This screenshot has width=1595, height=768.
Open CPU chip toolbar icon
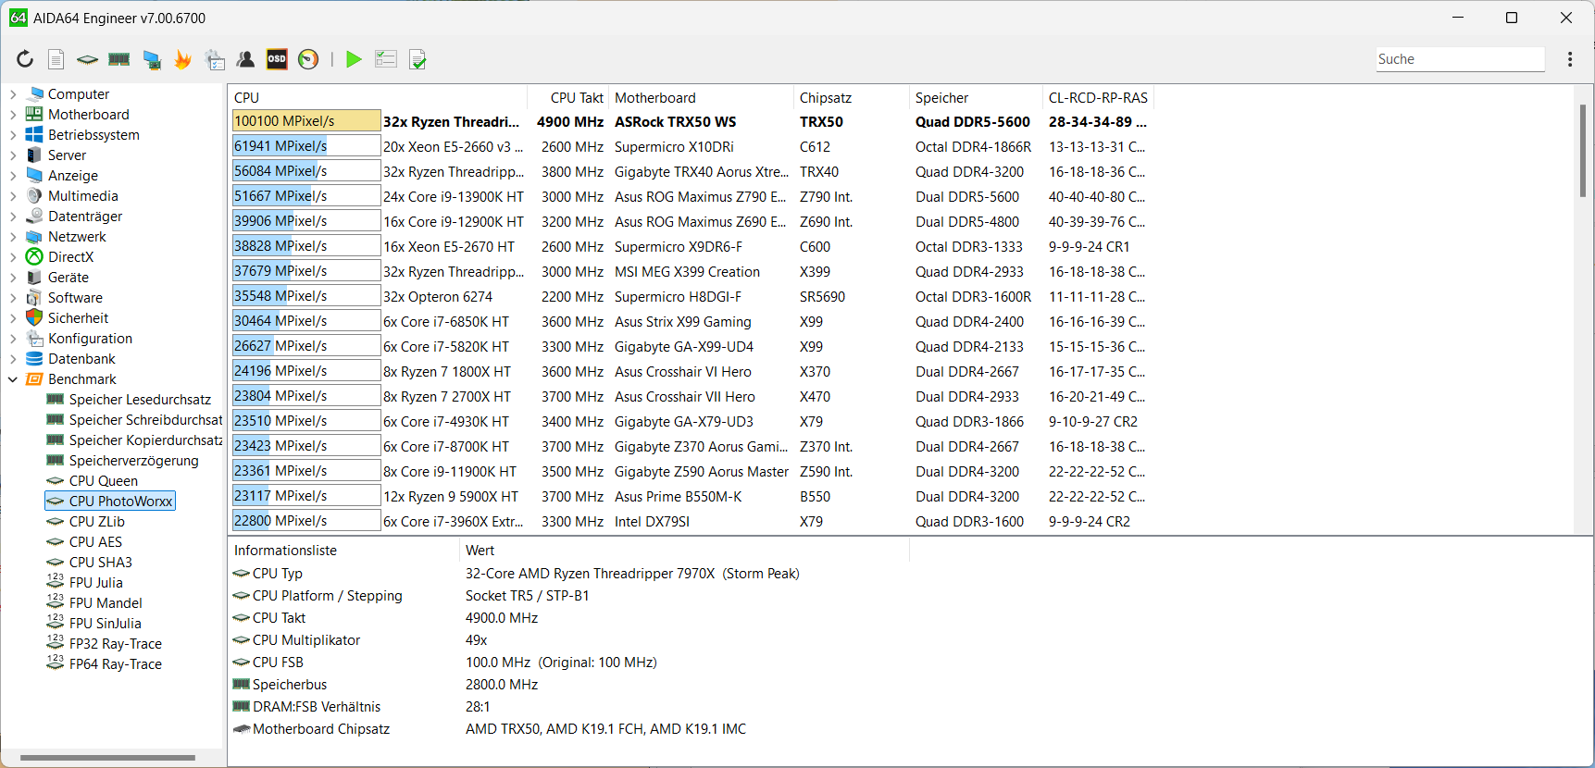[87, 59]
